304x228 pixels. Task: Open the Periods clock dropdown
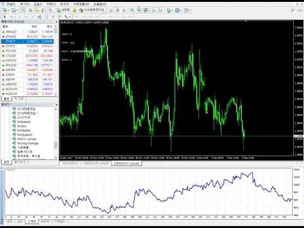178,10
